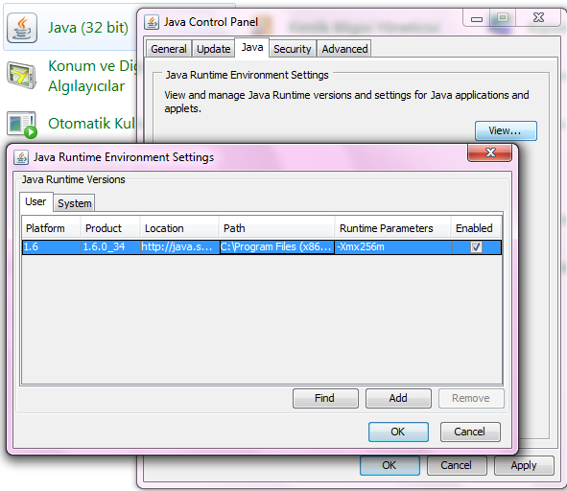Open the Java (32 bit) control panel icon

[22, 28]
